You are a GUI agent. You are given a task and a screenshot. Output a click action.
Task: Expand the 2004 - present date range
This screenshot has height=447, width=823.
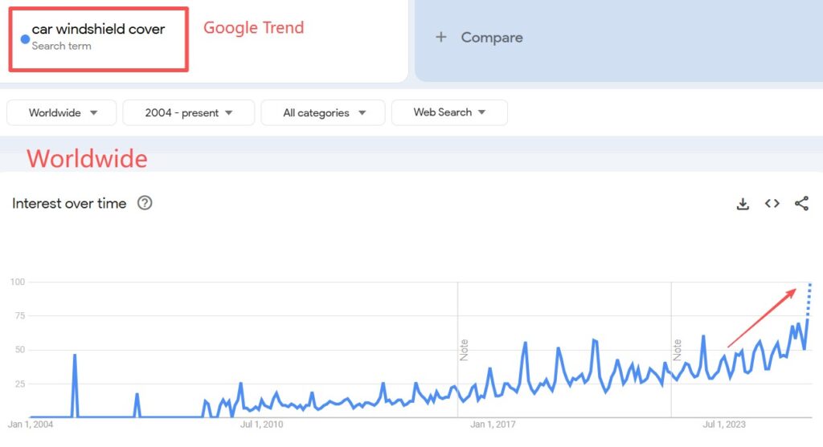(189, 113)
